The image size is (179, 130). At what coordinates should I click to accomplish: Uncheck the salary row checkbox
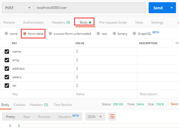click(x=7, y=77)
